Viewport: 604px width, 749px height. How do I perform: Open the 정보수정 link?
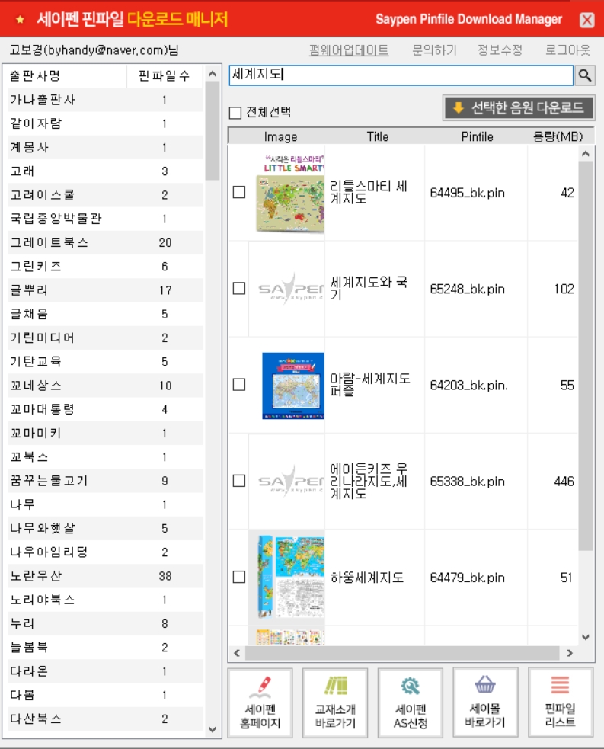500,50
